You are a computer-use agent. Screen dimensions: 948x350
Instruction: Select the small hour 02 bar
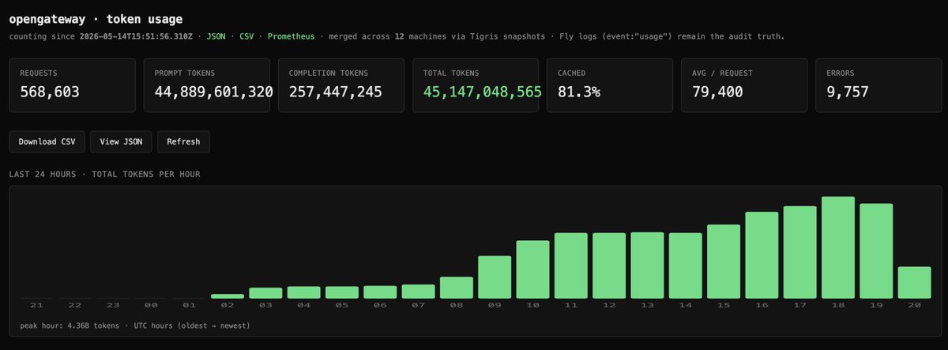pyautogui.click(x=228, y=296)
